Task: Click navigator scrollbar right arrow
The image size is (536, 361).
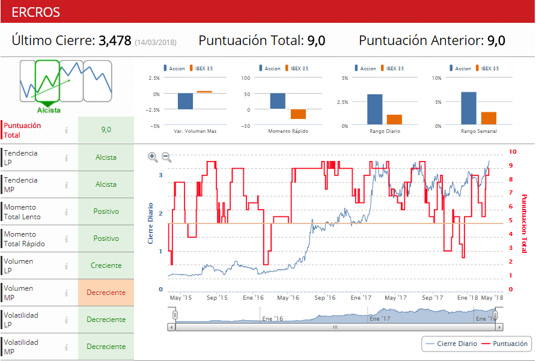Action: coord(499,327)
